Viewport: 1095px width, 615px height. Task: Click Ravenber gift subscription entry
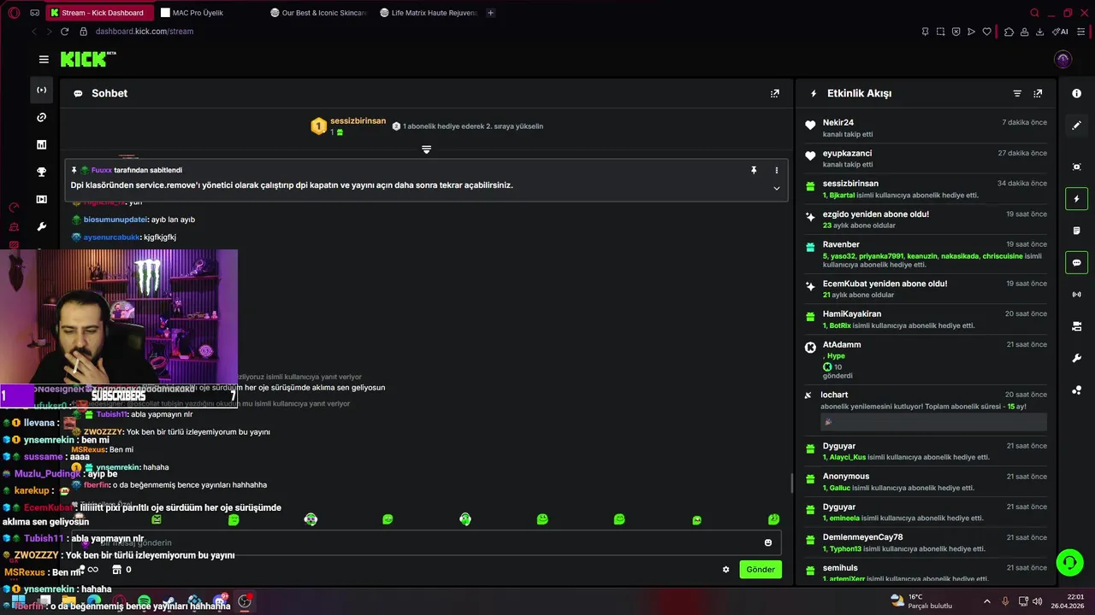927,255
